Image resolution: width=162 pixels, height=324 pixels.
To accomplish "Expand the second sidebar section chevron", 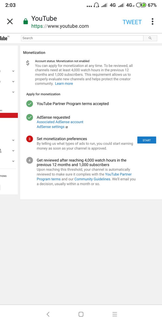I will pos(13,82).
